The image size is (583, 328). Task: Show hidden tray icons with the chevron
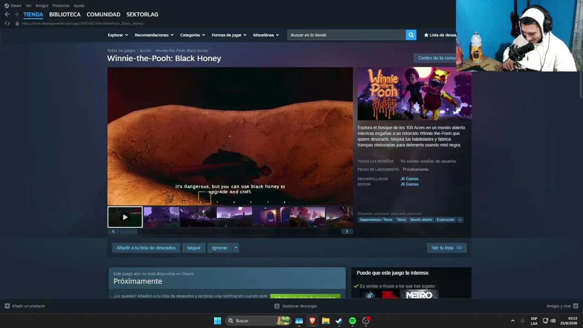[x=513, y=321]
